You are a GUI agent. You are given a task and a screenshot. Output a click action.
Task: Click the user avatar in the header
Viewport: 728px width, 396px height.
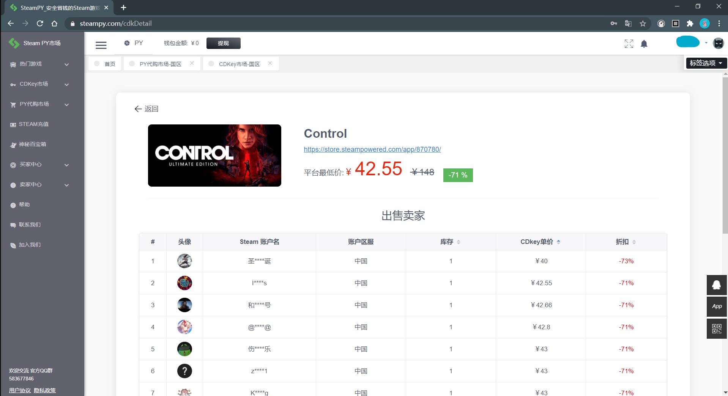coord(719,43)
